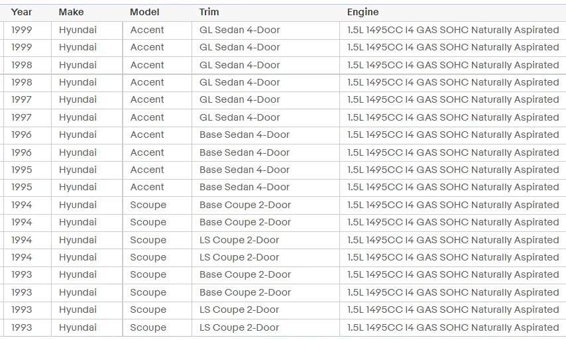Select the engine cell in the second 1995 row
Image resolution: width=566 pixels, height=340 pixels.
[453, 187]
